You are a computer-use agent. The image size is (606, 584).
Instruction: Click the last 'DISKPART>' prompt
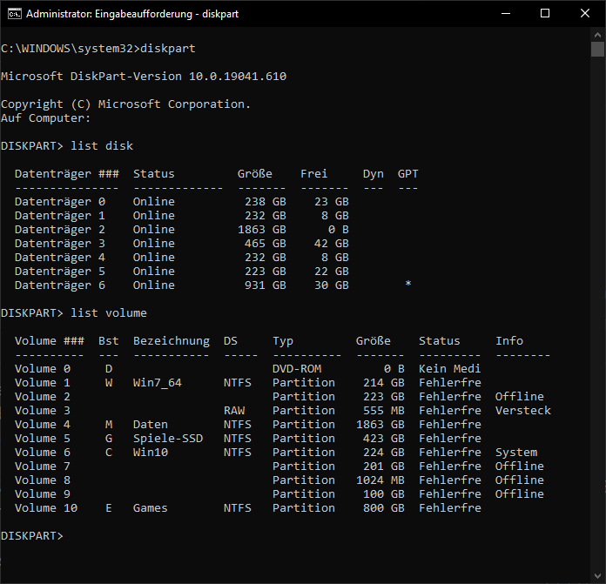pyautogui.click(x=31, y=536)
